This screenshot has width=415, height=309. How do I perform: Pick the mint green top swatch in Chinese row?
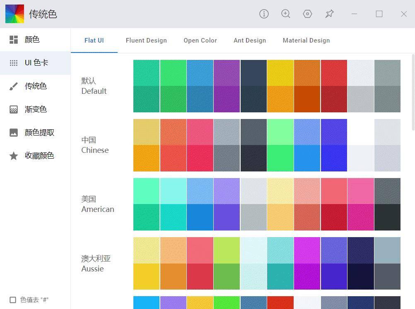coord(280,132)
